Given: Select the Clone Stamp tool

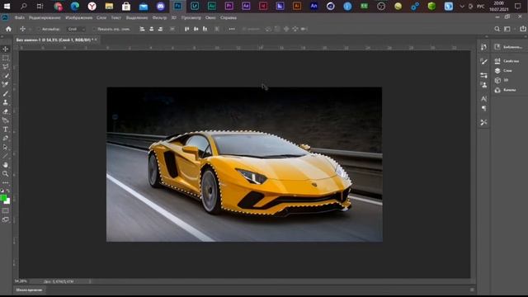Looking at the screenshot, I should point(6,102).
